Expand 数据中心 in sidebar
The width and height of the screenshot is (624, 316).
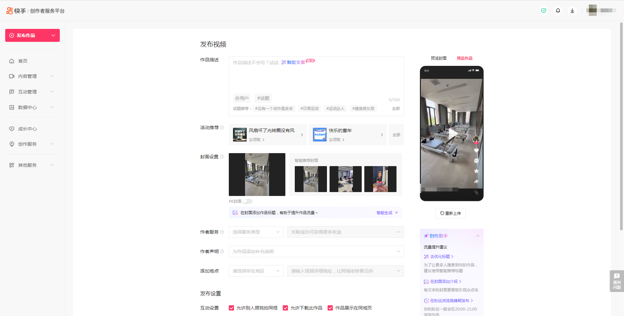click(52, 107)
